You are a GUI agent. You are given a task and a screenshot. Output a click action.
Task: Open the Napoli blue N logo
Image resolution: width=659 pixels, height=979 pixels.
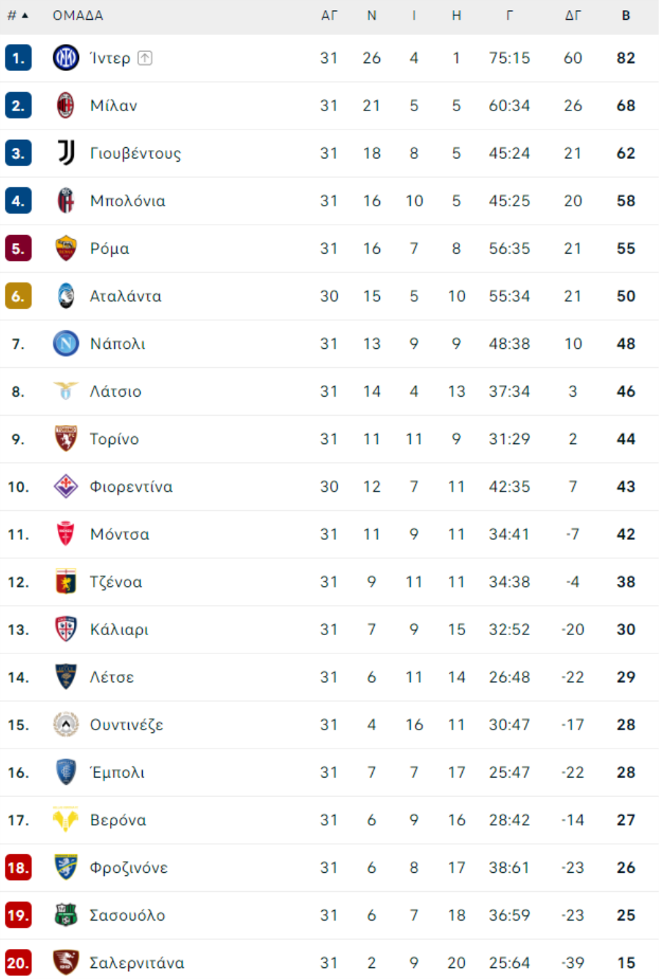(x=66, y=343)
